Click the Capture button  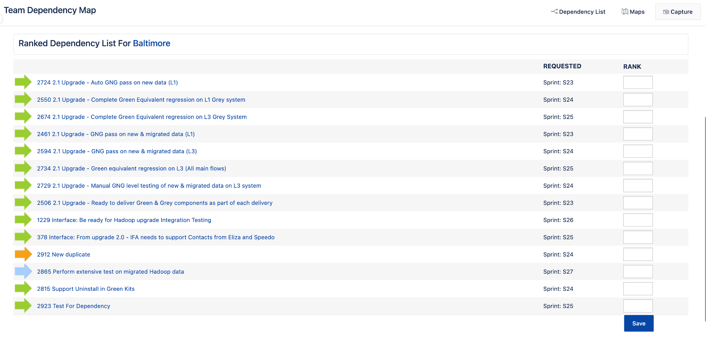point(678,12)
